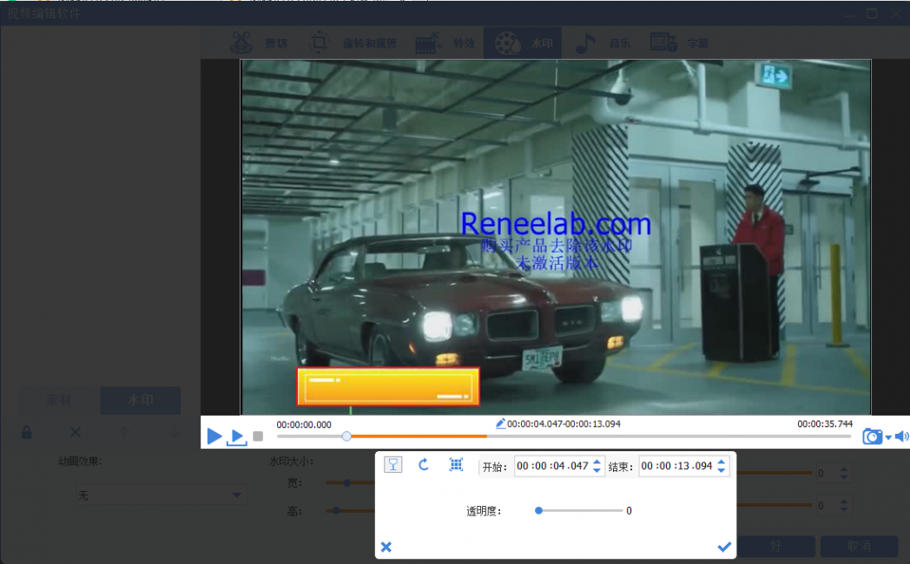Viewport: 910px width, 564px height.
Task: Select the yellow watermark banner in the preview
Action: tap(388, 387)
